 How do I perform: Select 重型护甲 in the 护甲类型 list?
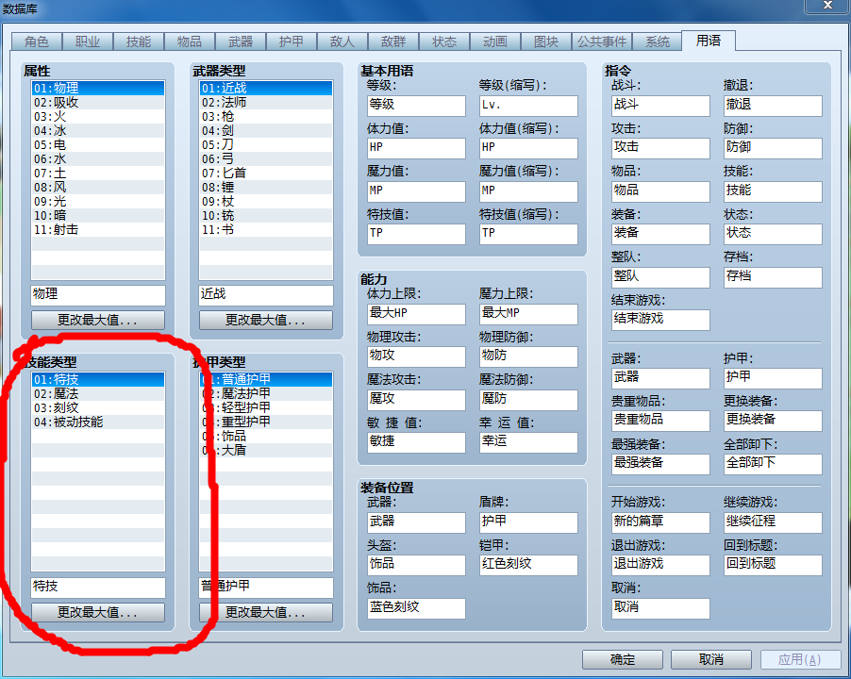[266, 422]
